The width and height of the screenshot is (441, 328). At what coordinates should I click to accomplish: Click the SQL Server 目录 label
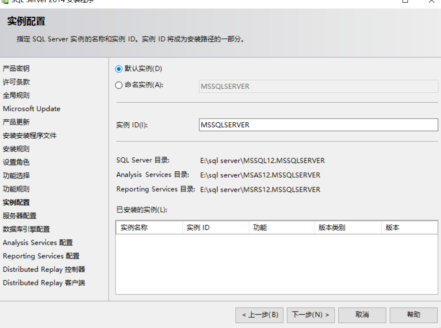pos(143,160)
